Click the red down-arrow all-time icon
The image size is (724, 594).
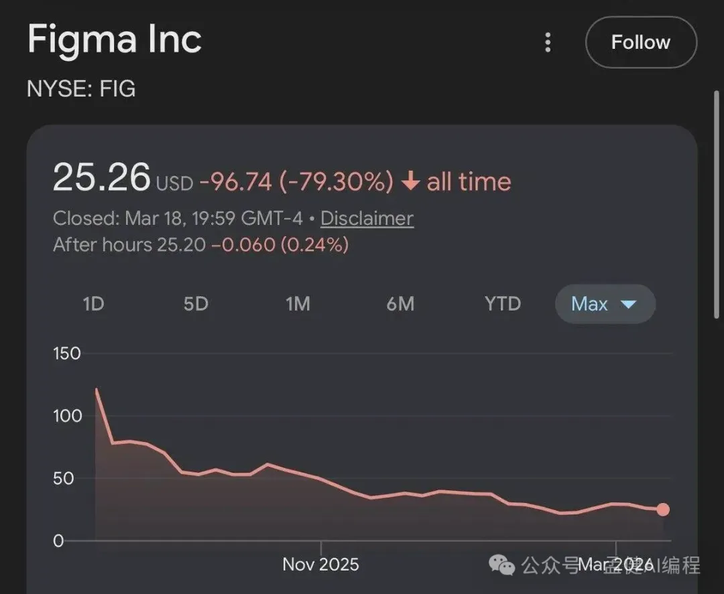(x=410, y=181)
